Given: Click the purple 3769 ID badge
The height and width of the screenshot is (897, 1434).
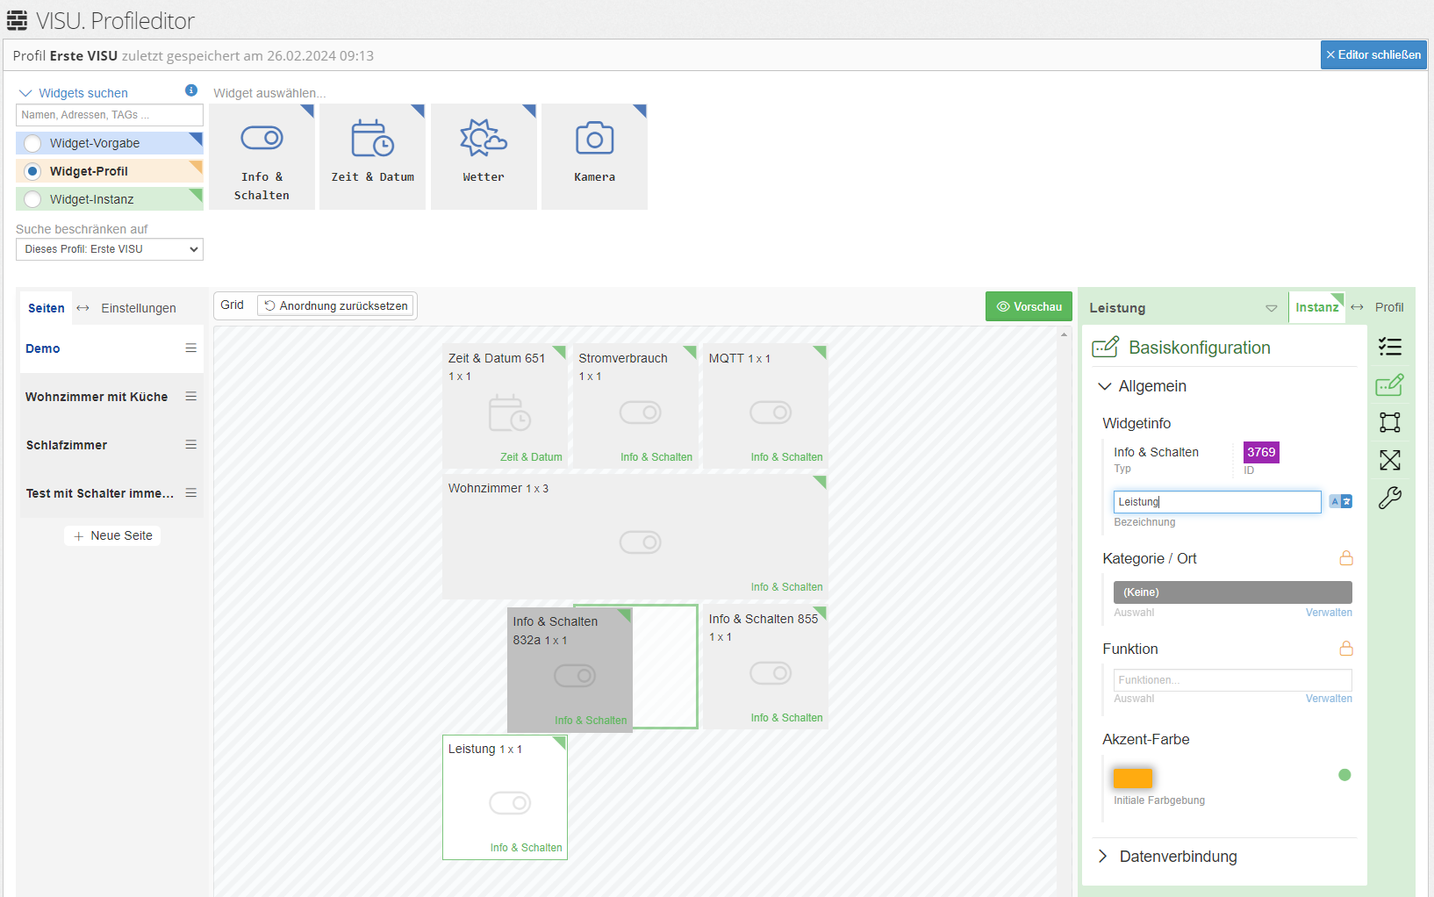Looking at the screenshot, I should click(x=1261, y=452).
